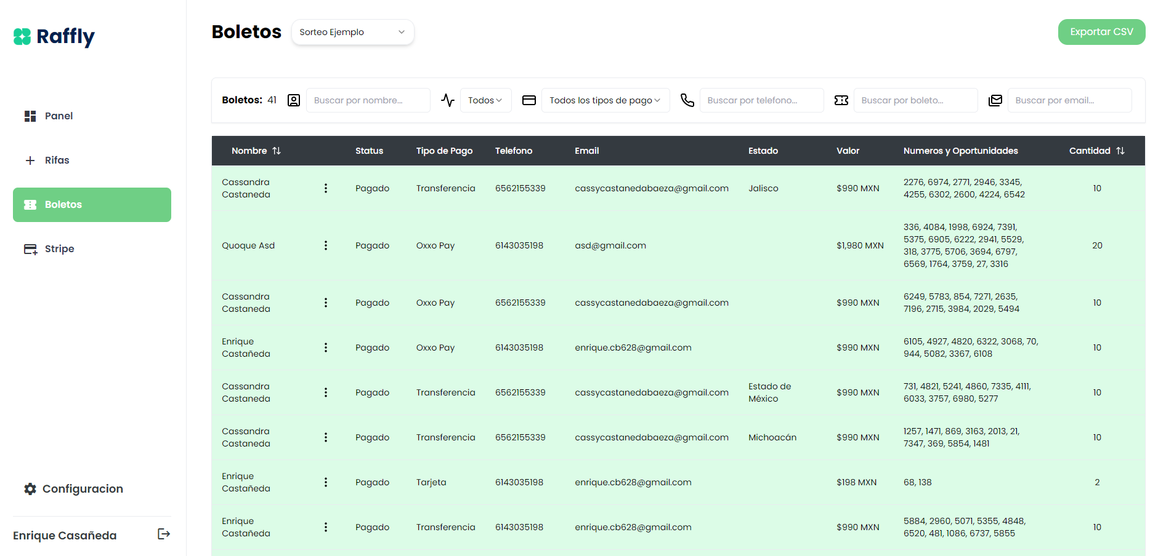Click the Raffly clover logo

coord(22,37)
